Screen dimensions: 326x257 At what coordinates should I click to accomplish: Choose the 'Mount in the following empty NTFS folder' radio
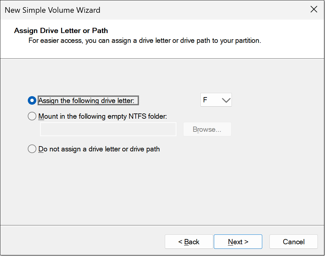pos(32,116)
